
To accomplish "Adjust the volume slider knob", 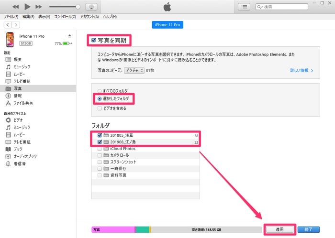I will click(78, 7).
